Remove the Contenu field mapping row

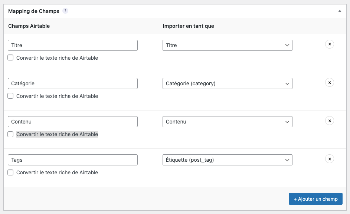[330, 121]
